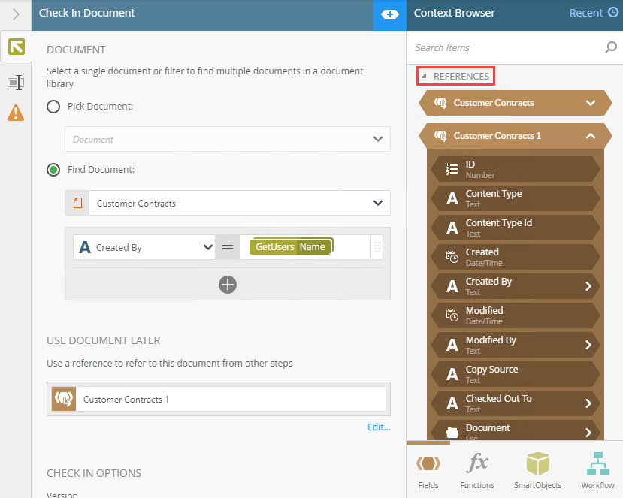Click the Content Type text icon

(452, 198)
